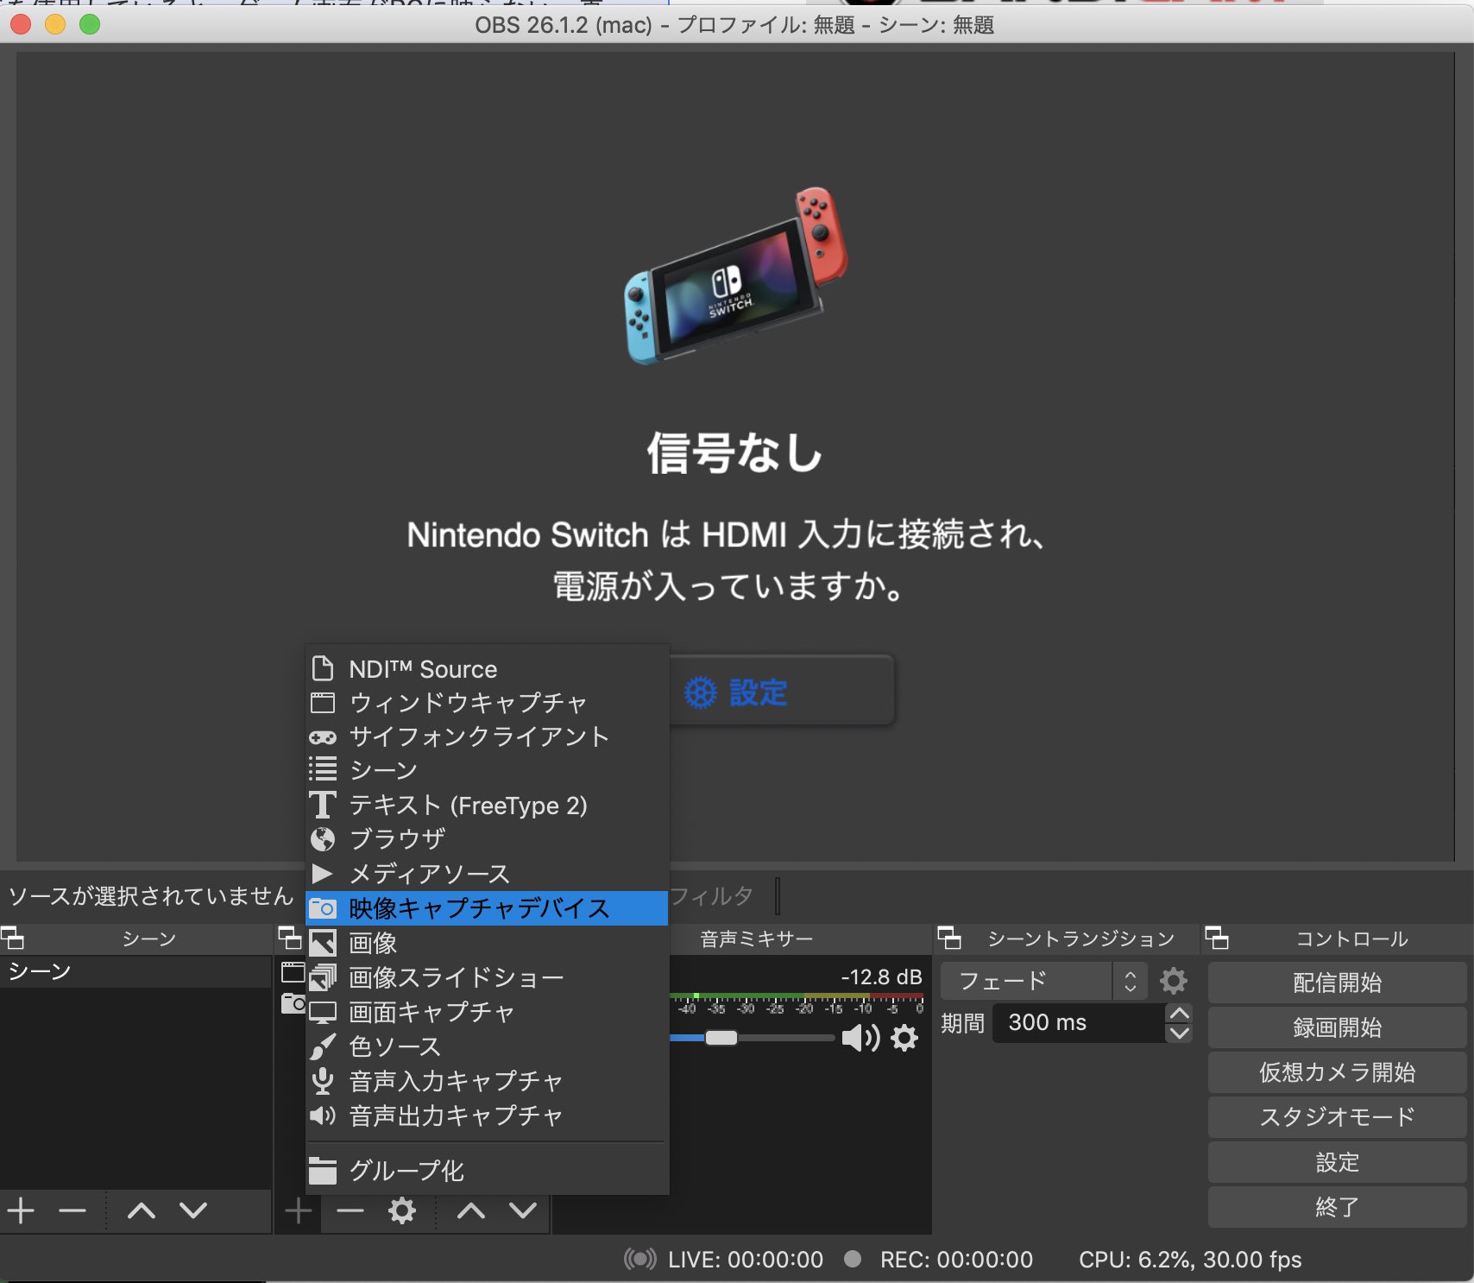Pop out the sources dock icon
1474x1283 pixels.
(x=289, y=938)
